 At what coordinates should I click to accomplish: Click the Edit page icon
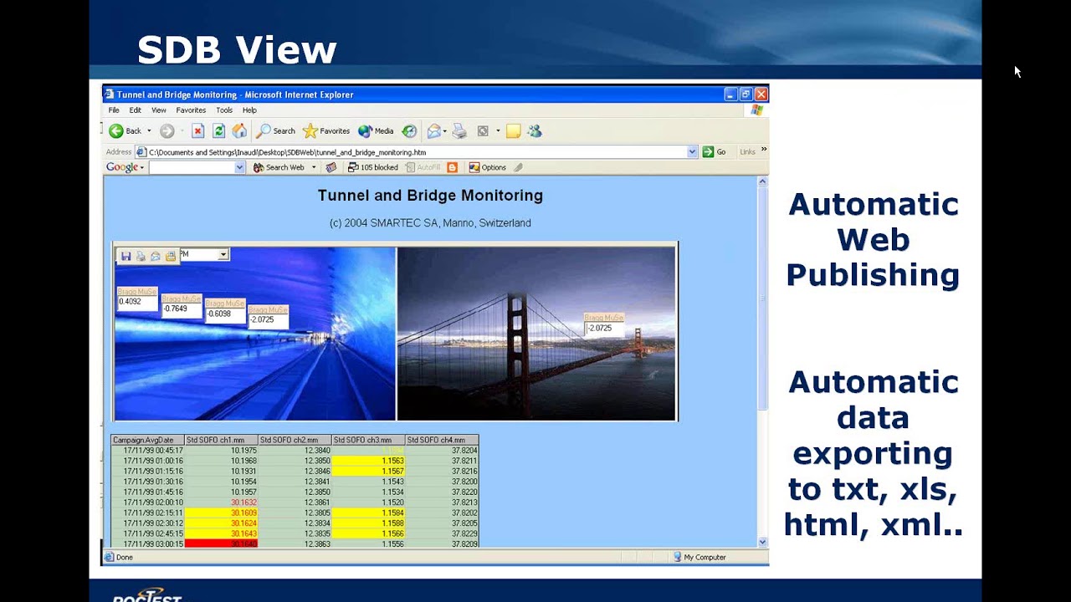[483, 130]
